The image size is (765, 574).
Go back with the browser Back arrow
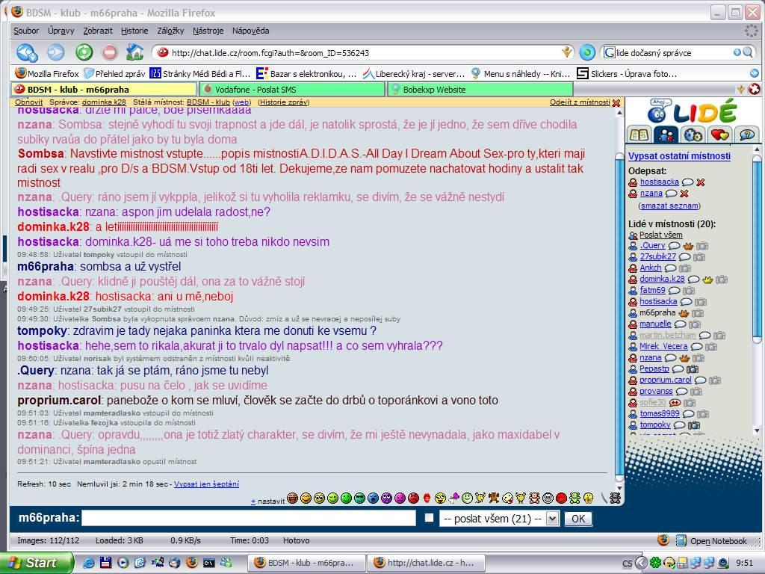pos(27,52)
